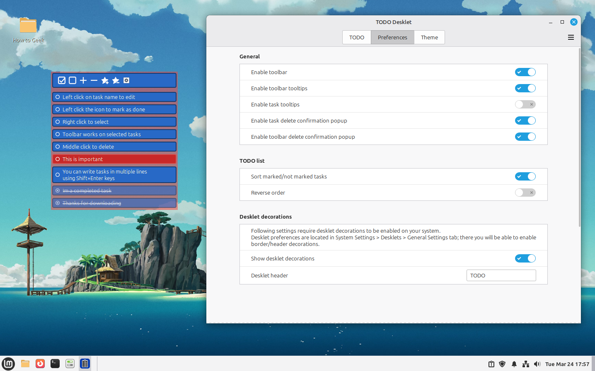This screenshot has width=595, height=371.
Task: Disable Enable toolbar tooltips switch
Action: tap(525, 88)
